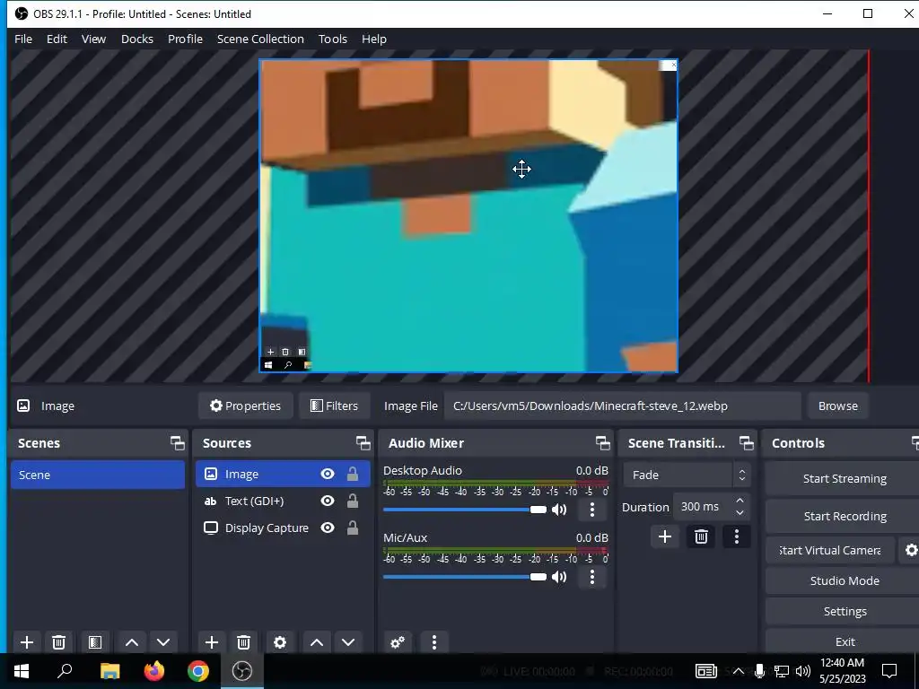Remove selected scene with trash icon
Viewport: 919px width, 689px height.
[58, 642]
